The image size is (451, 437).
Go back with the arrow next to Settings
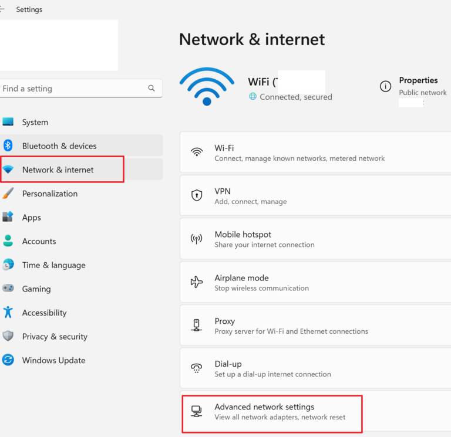(2, 9)
